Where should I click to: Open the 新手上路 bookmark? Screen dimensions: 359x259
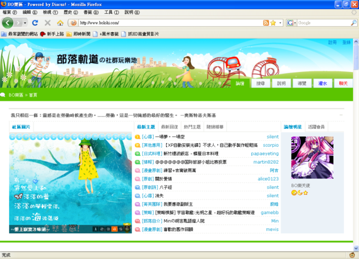52,34
